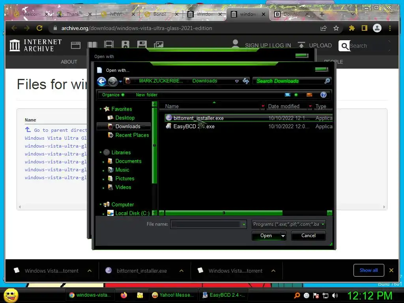The image size is (404, 303).
Task: Click the File name input field
Action: (206, 224)
